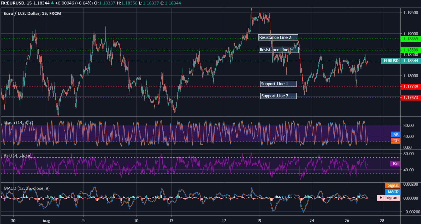Select the RSI (14, close) indicator title

pyautogui.click(x=17, y=155)
